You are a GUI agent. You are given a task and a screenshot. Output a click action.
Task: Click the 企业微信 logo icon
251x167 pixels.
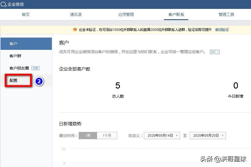click(x=4, y=4)
